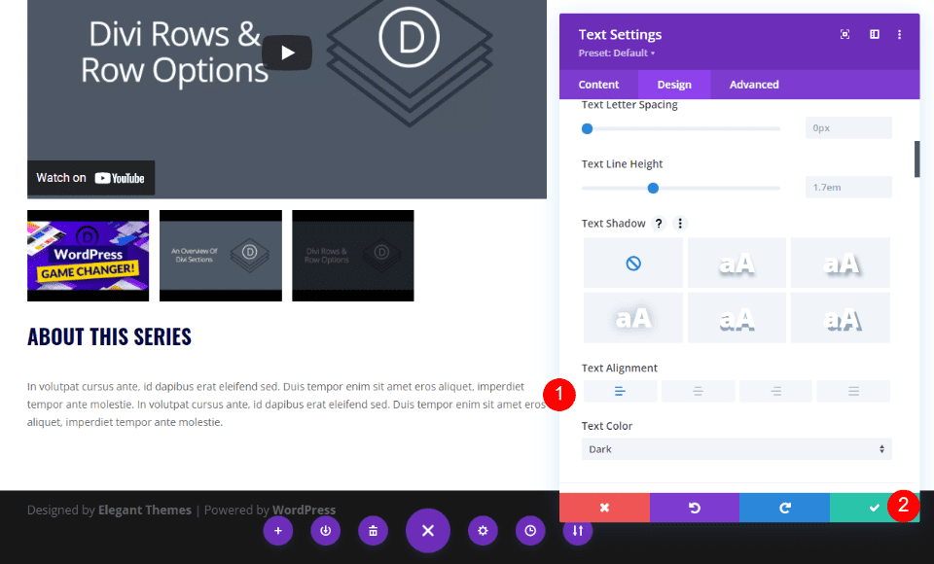Save changes with the green checkmark button
This screenshot has width=934, height=564.
[x=875, y=507]
